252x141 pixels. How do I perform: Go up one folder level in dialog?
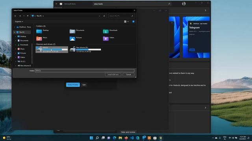(28, 16)
